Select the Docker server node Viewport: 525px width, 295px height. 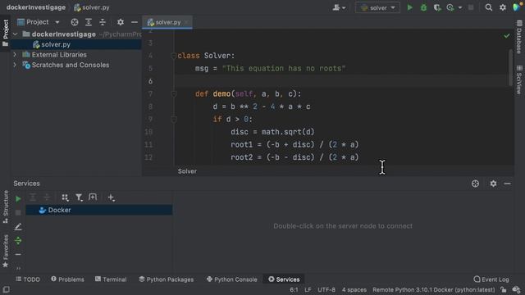pos(99,210)
